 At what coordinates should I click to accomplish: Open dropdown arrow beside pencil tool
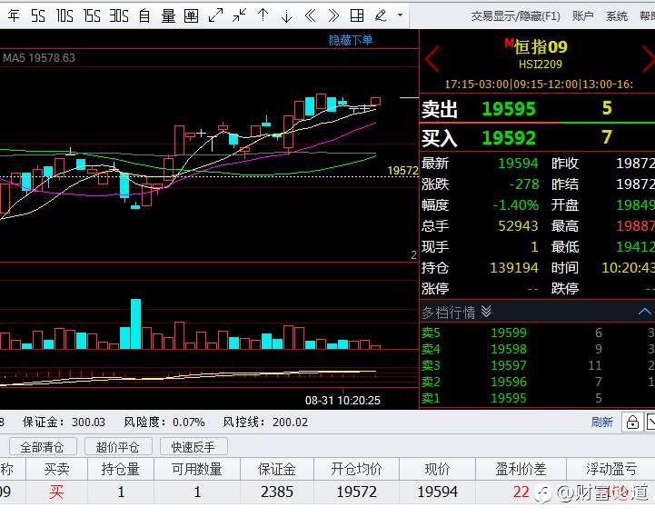400,15
